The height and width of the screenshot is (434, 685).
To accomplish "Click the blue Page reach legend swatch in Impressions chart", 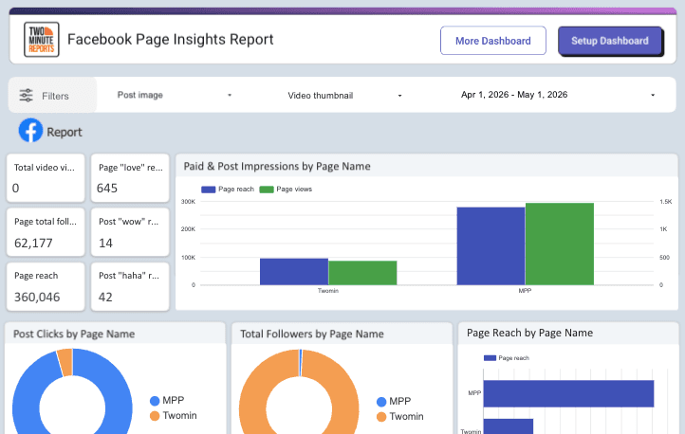I will [209, 190].
